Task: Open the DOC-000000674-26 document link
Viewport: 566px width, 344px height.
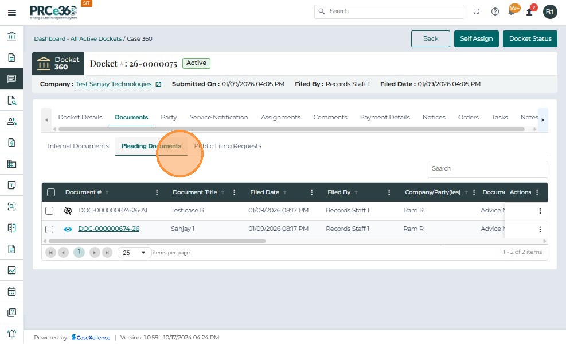Action: (x=108, y=229)
